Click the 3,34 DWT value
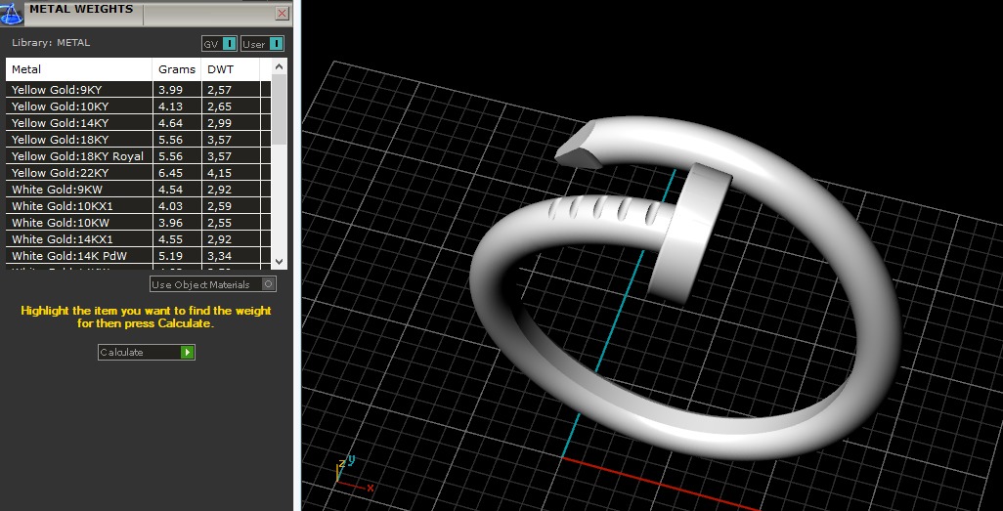This screenshot has width=1003, height=511. point(219,256)
